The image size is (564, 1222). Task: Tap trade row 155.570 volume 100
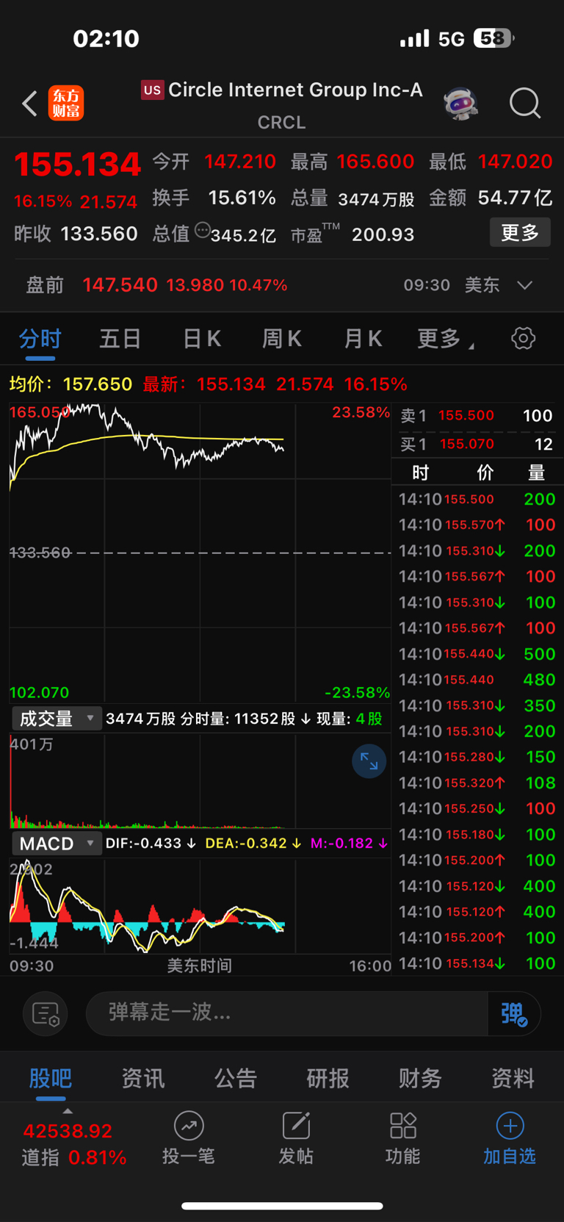(477, 525)
